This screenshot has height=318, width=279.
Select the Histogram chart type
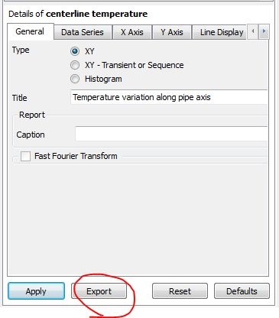point(75,79)
